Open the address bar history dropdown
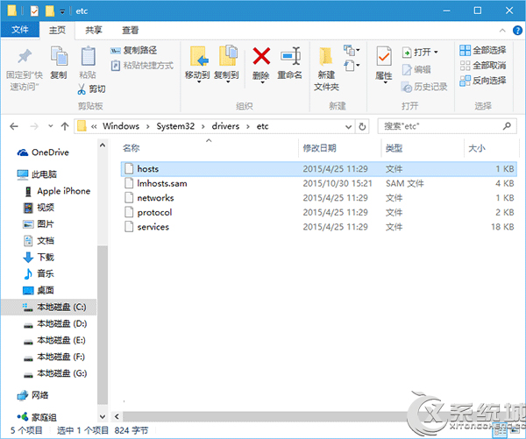The width and height of the screenshot is (526, 439). coord(349,127)
